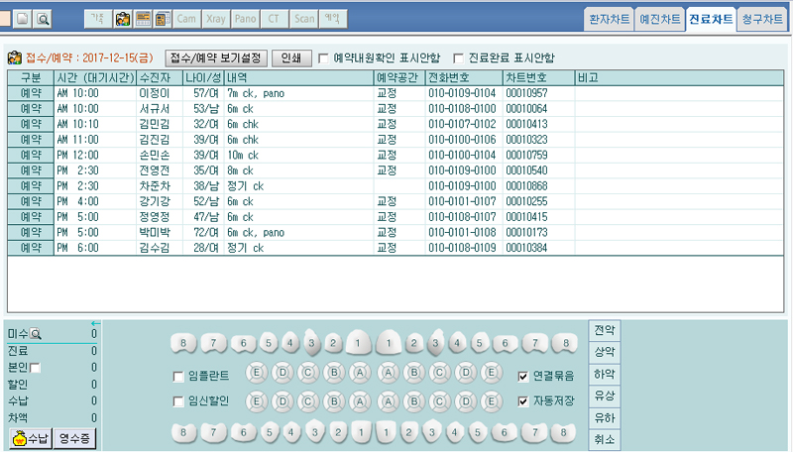The width and height of the screenshot is (793, 452).
Task: Select the 이정이 AM 10:00 appointment row
Action: (198, 92)
